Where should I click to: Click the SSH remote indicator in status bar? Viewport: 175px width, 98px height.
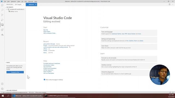[14, 93]
